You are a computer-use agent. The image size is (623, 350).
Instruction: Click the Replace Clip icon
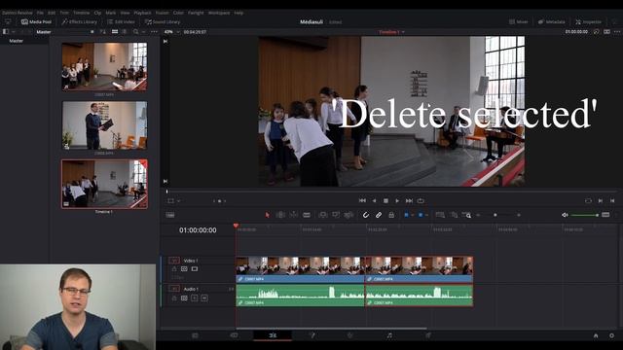[x=348, y=215]
